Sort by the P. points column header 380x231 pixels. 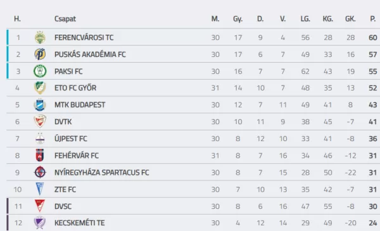pos(373,18)
